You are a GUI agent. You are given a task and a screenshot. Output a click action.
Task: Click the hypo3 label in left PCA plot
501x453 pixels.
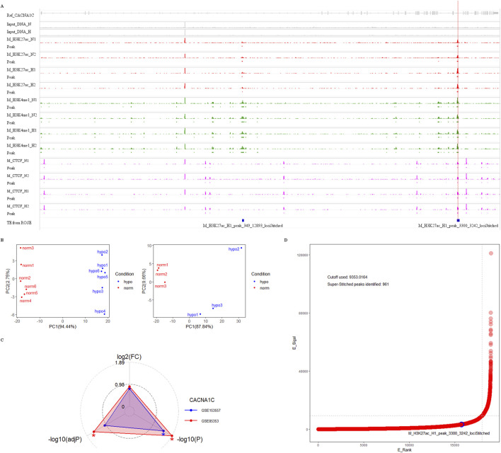(x=98, y=291)
